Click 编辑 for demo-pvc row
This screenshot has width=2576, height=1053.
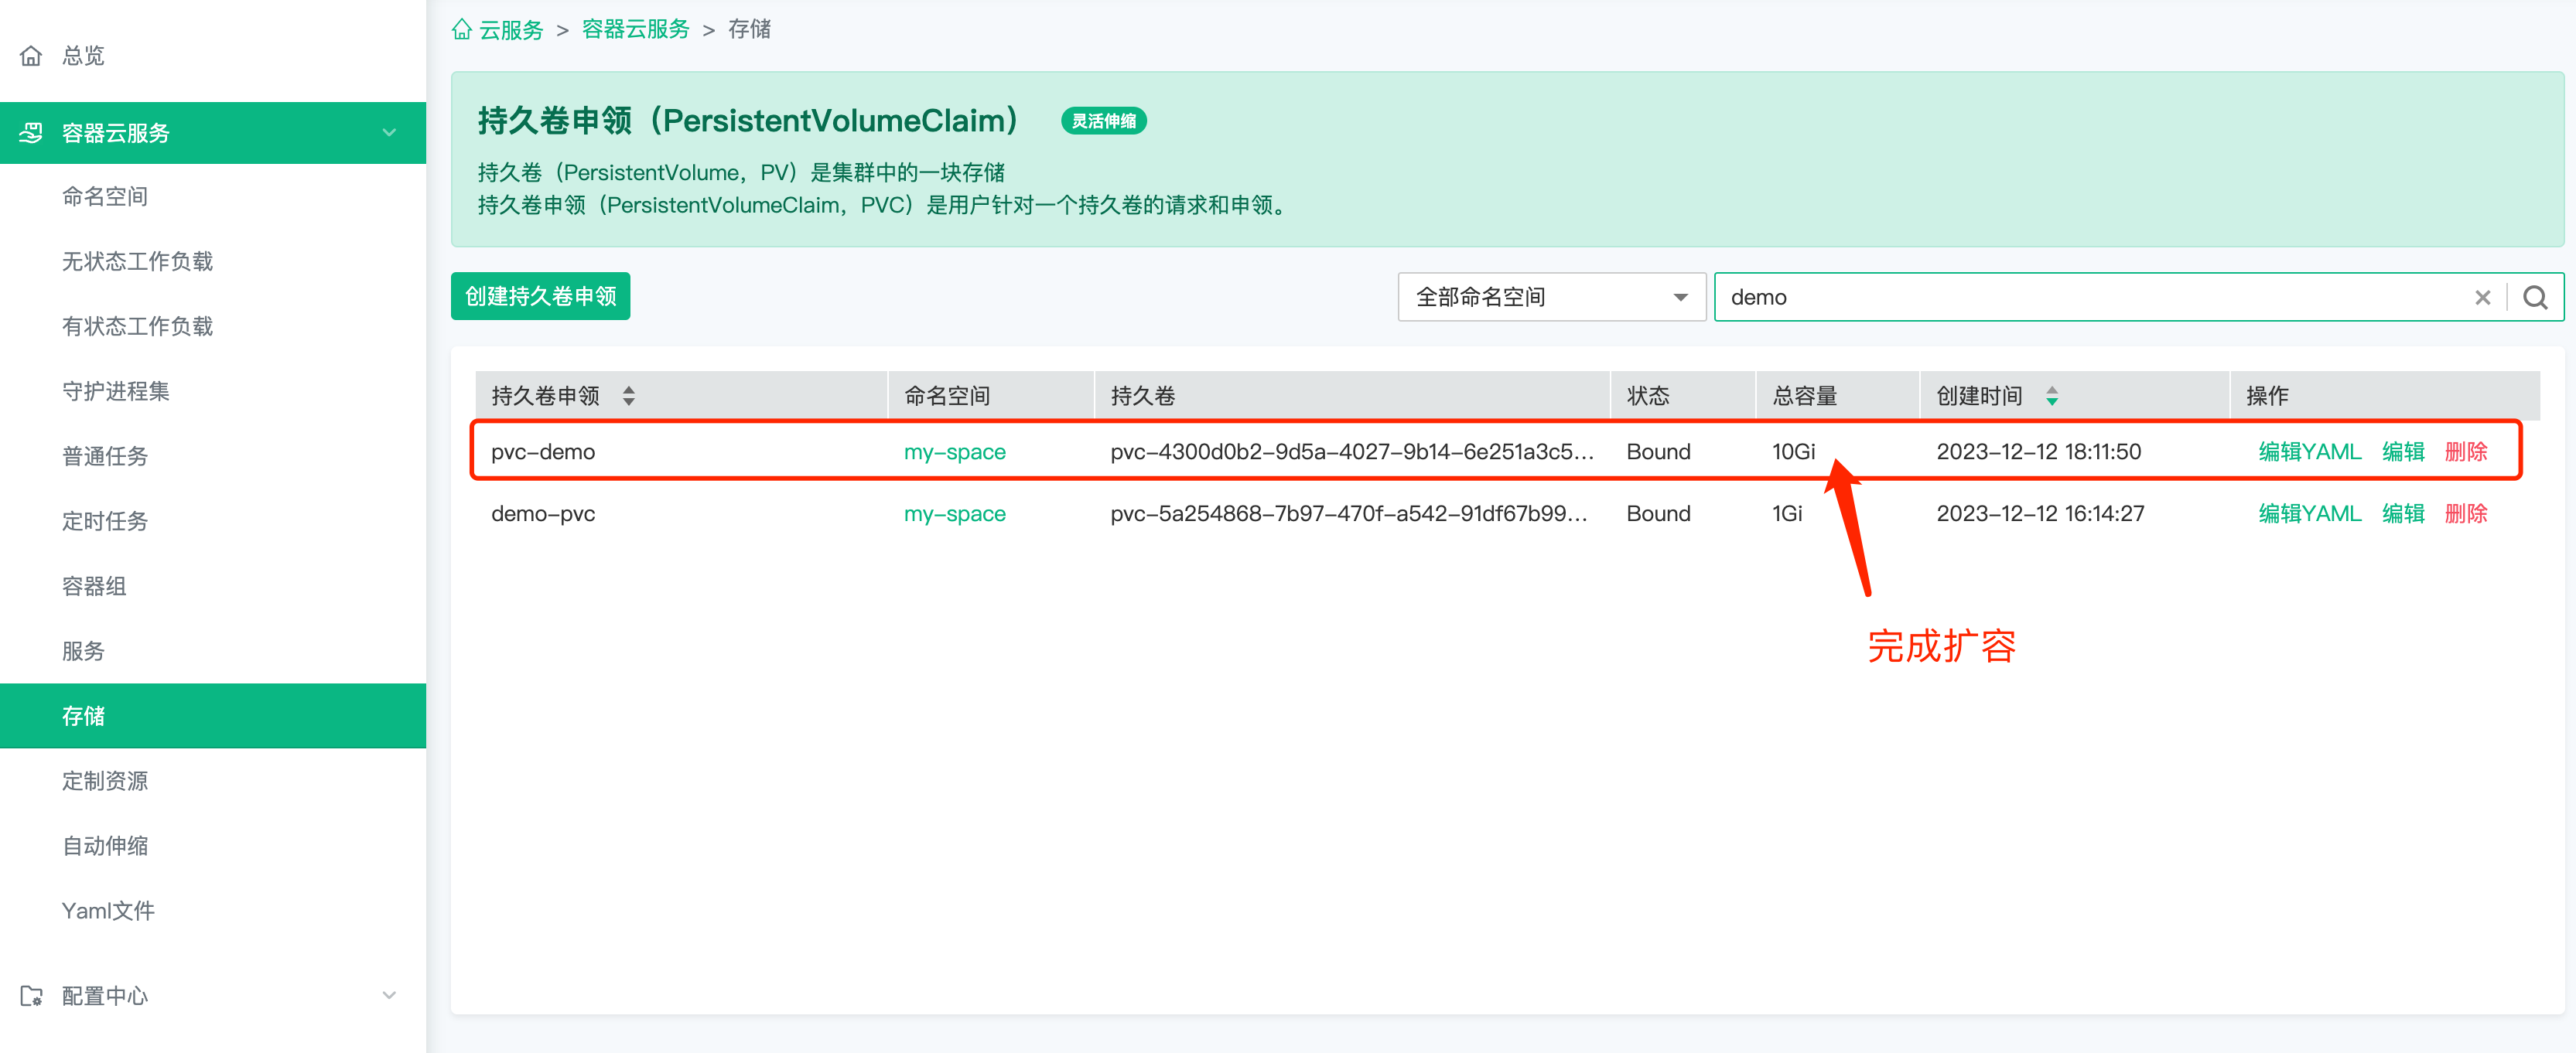point(2403,514)
